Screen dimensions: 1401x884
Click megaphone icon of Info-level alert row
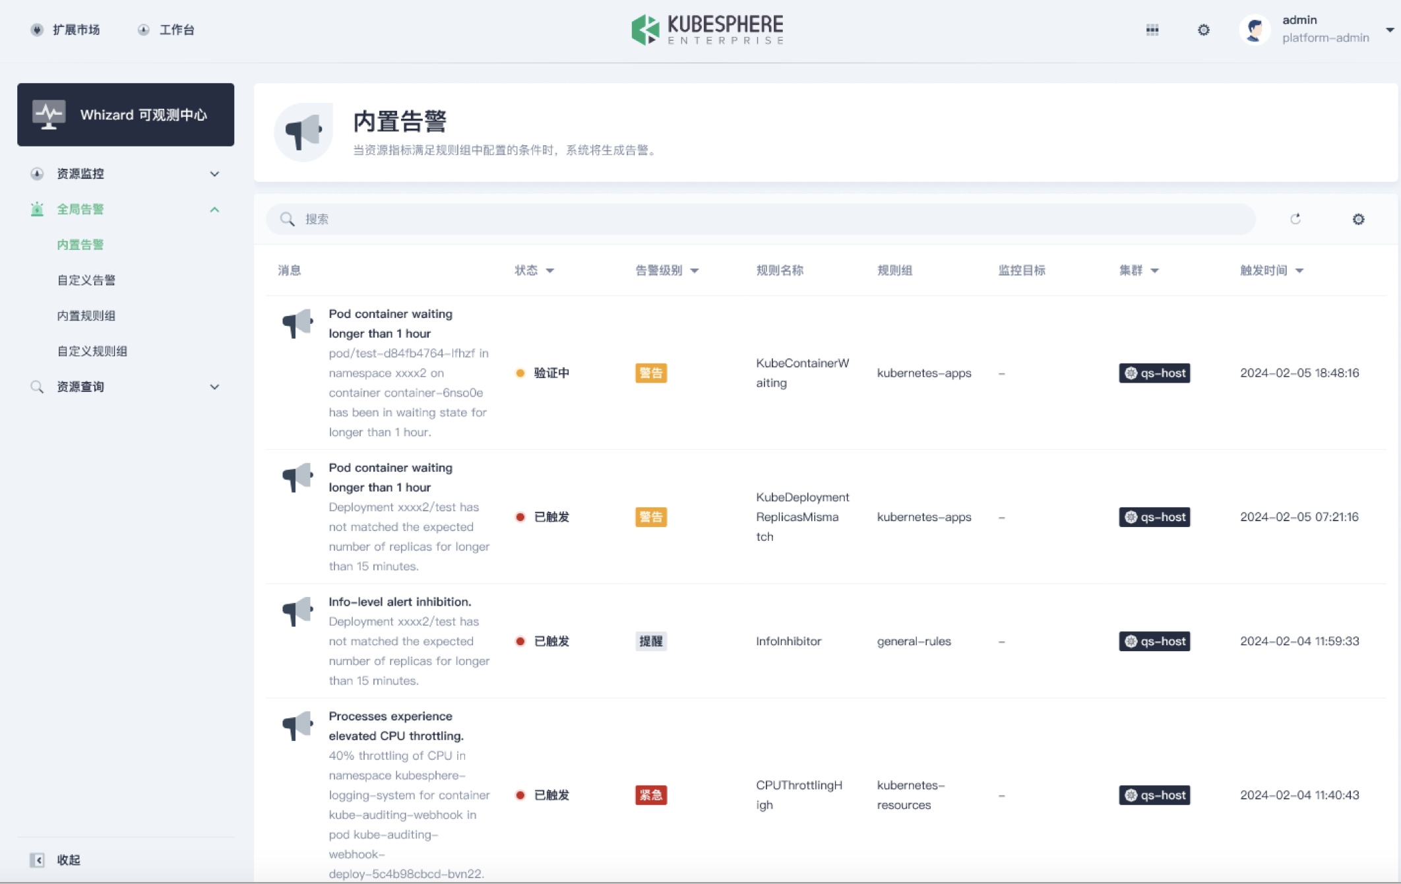297,612
